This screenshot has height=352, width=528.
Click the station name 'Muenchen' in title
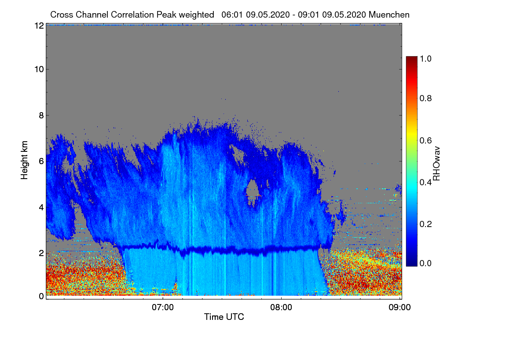point(389,15)
